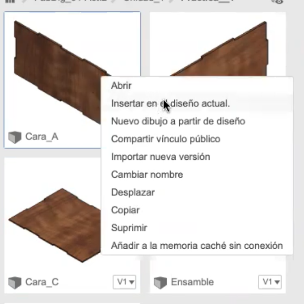
Task: Click Añadir a la memoria caché sin conexión
Action: pos(197,245)
